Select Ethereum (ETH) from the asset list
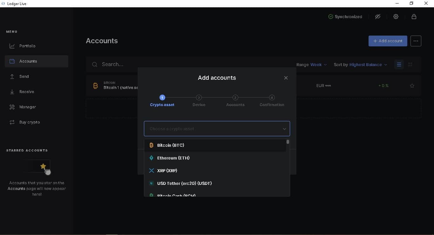The height and width of the screenshot is (235, 434). tap(215, 158)
